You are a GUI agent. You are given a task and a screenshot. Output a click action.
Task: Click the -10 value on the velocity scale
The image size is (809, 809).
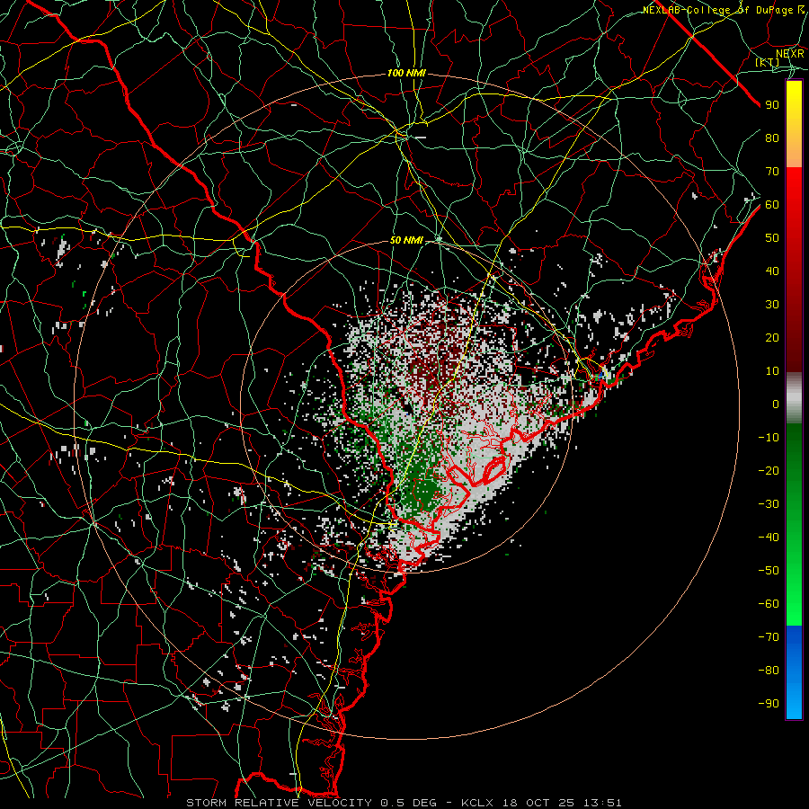769,438
